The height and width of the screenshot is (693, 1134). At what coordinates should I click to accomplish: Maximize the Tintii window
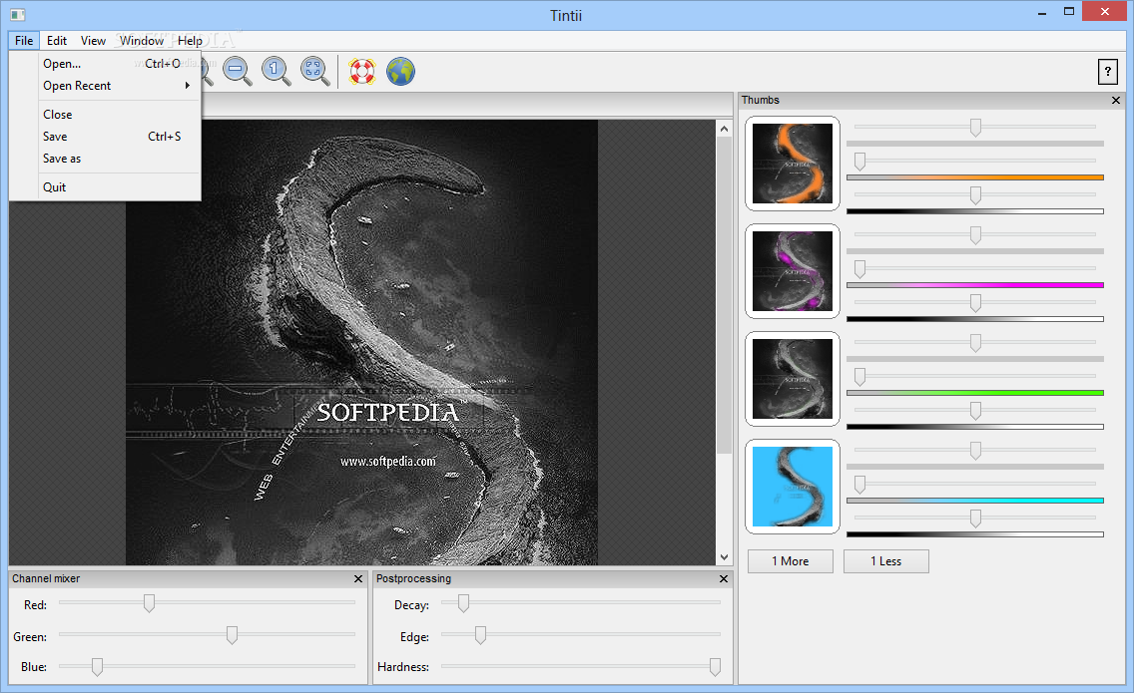[x=1069, y=11]
